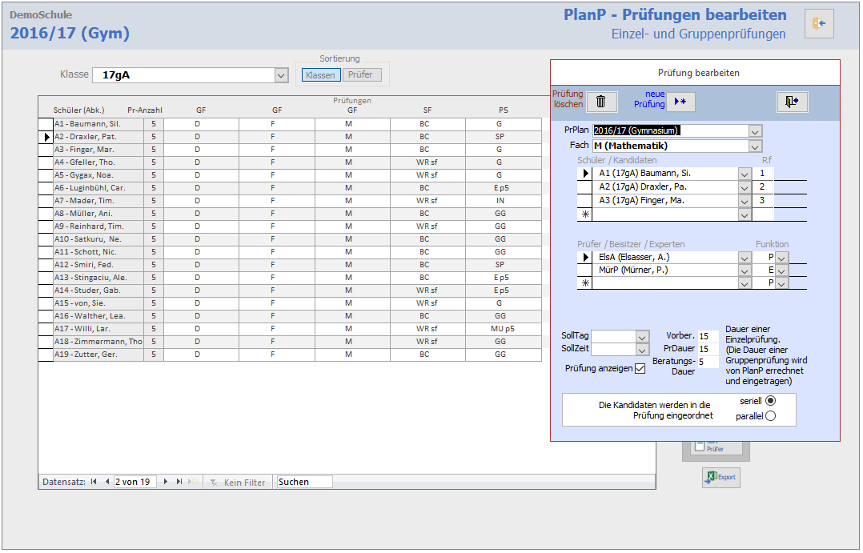Go to the next record in the navigator
The height and width of the screenshot is (553, 863).
click(x=166, y=482)
